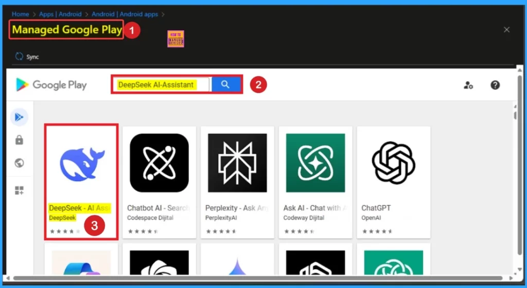Click the ChatGPT app title
This screenshot has height=288, width=527.
[376, 208]
